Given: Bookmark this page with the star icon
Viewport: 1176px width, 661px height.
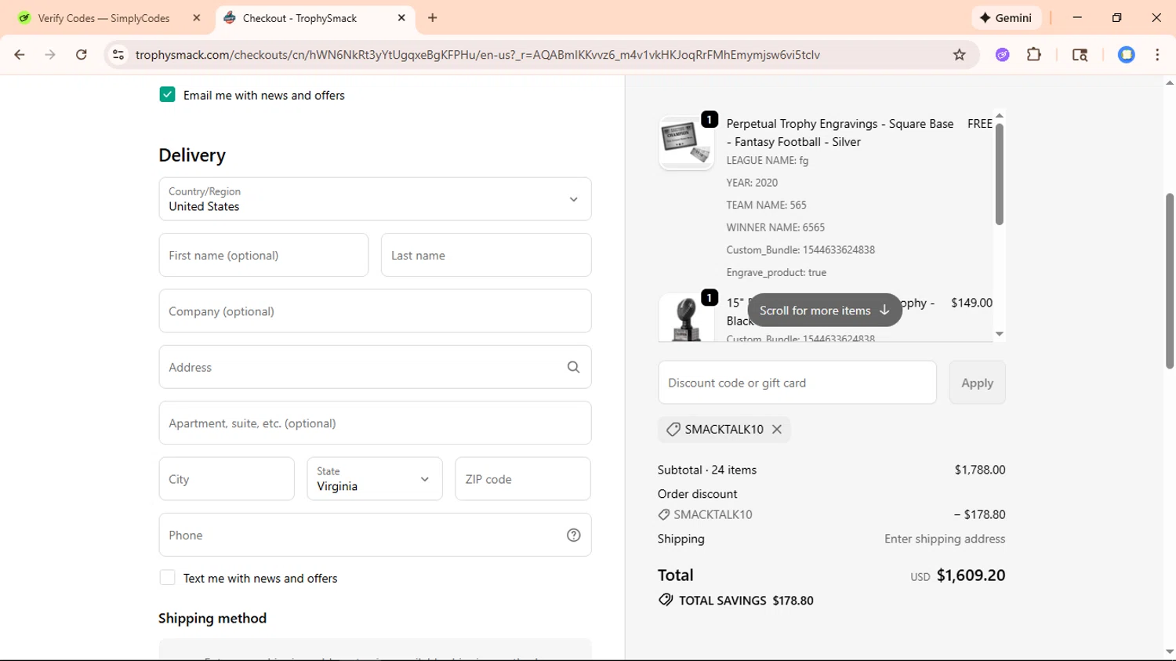Looking at the screenshot, I should coord(959,55).
